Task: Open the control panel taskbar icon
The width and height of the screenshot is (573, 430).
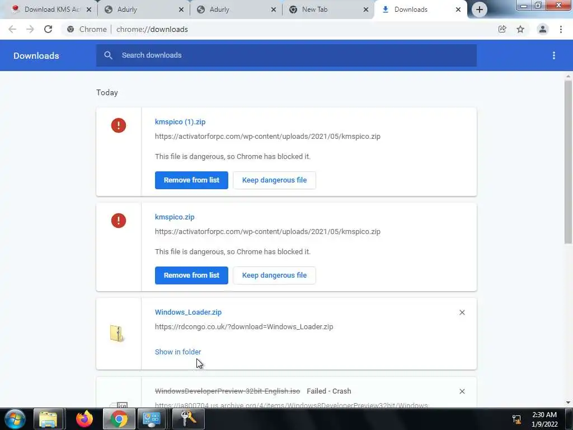Action: point(152,419)
